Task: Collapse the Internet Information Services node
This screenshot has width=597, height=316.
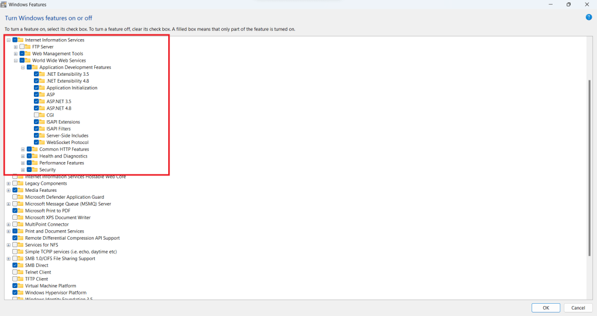Action: 8,40
